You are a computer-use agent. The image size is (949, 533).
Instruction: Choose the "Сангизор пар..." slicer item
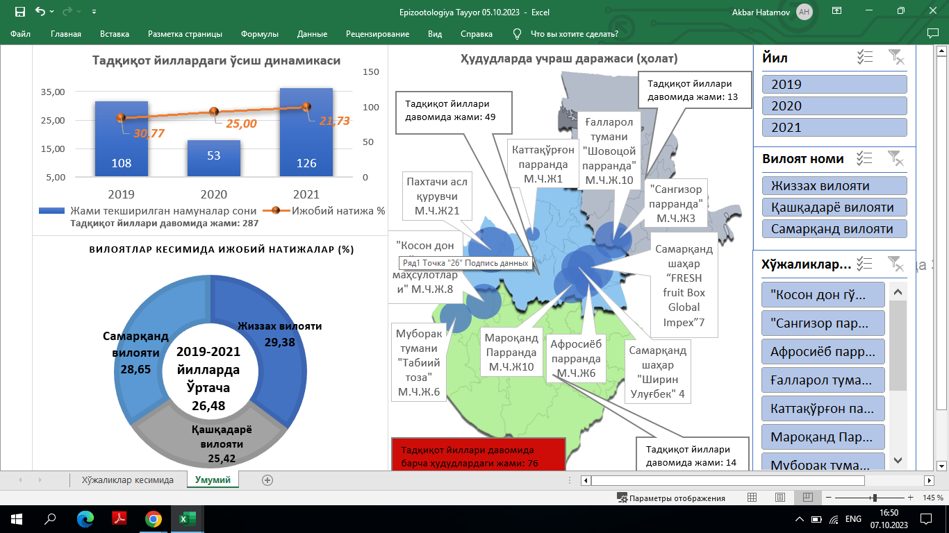coord(823,323)
